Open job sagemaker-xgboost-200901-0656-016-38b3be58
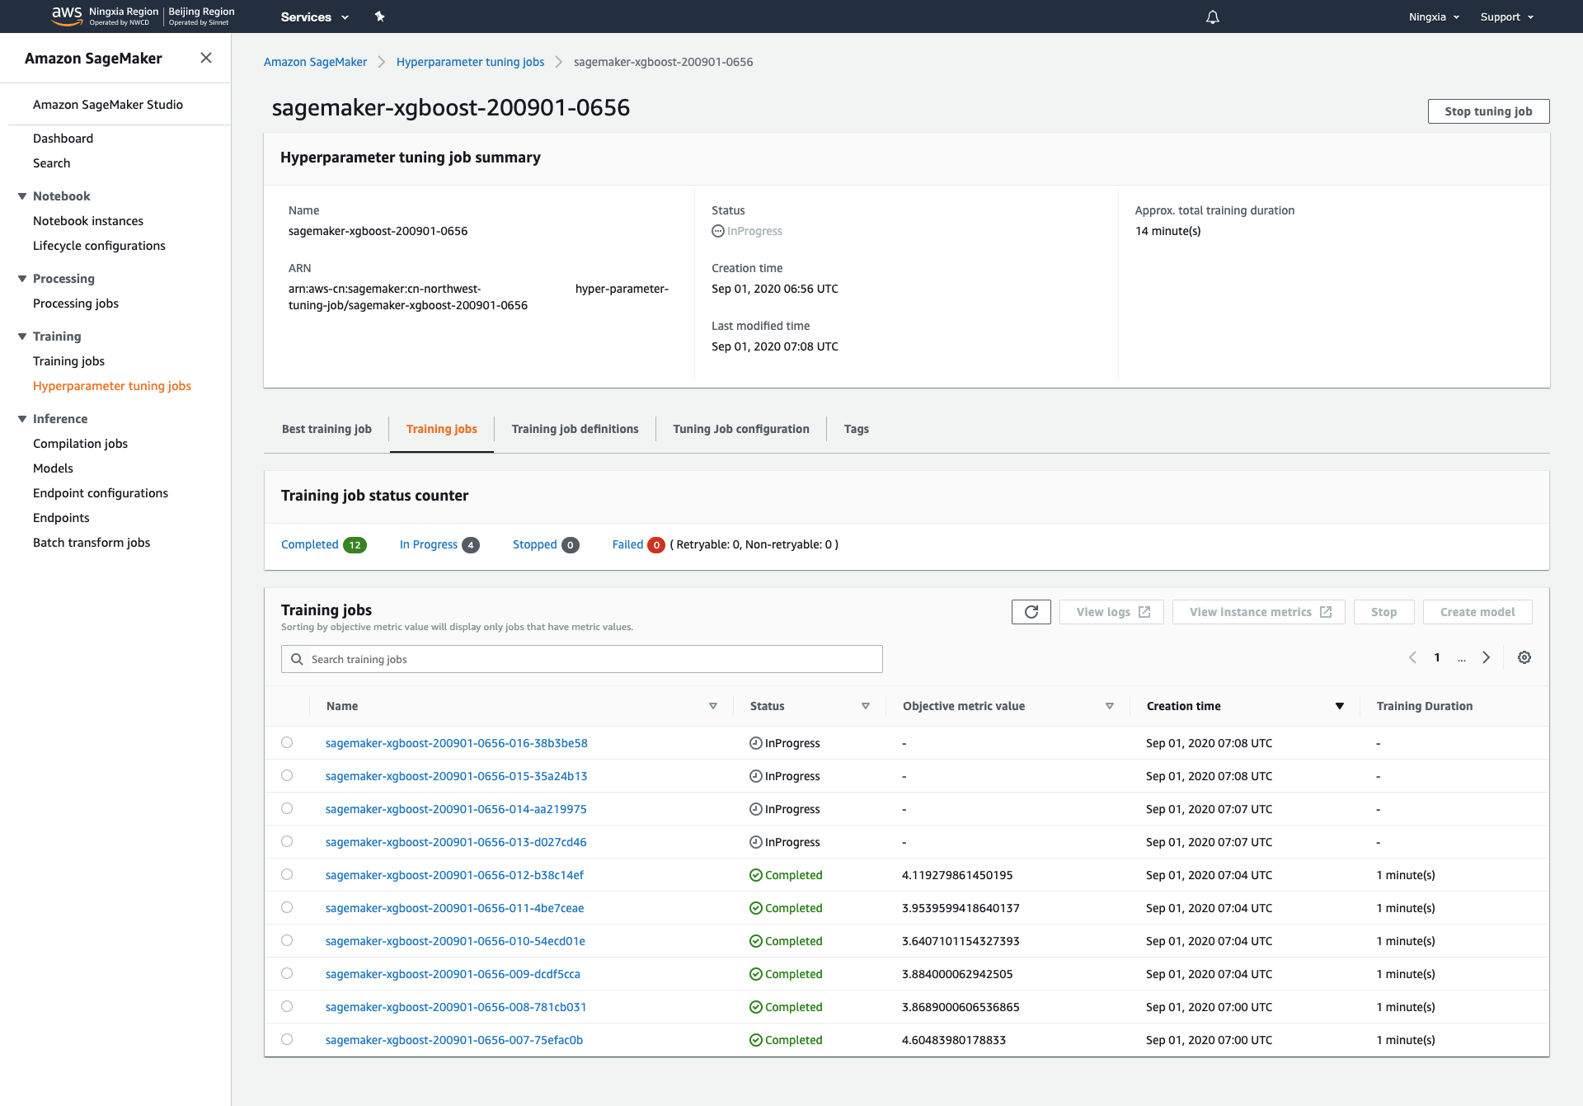This screenshot has width=1583, height=1106. [x=456, y=743]
